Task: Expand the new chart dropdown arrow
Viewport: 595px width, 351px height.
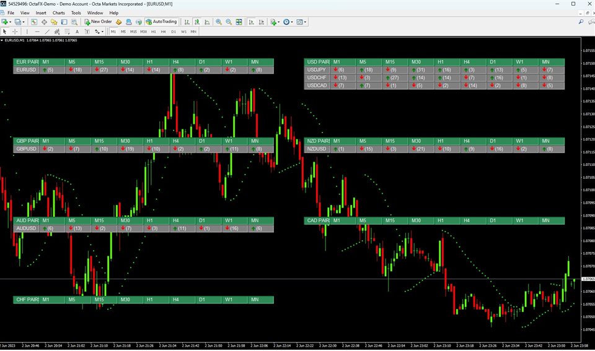Action: pyautogui.click(x=11, y=22)
